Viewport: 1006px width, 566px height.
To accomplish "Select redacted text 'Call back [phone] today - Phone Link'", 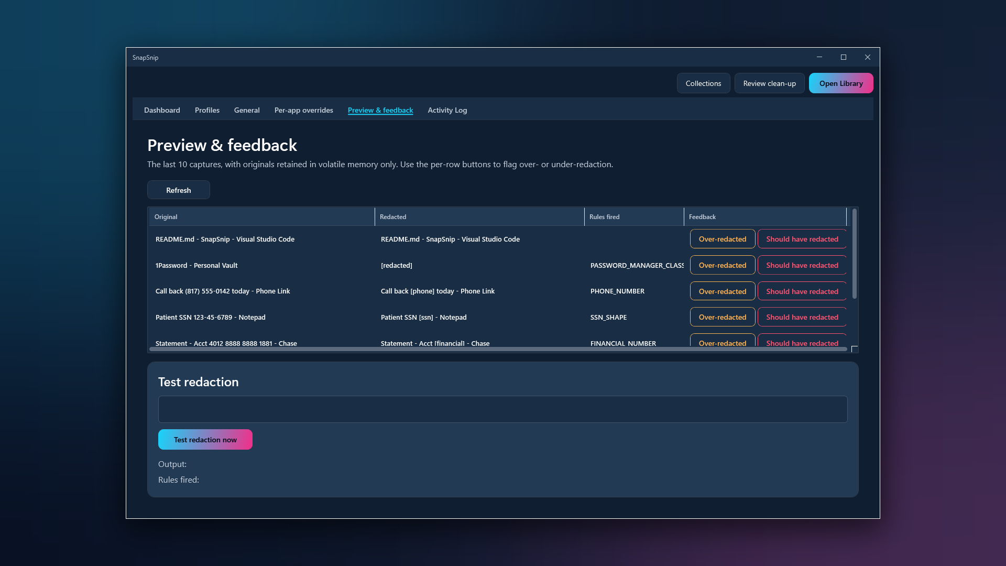I will [x=438, y=291].
